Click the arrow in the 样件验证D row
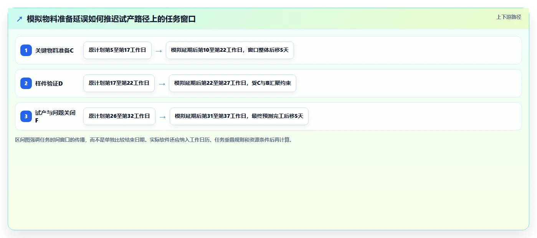This screenshot has width=537, height=238. tap(162, 84)
